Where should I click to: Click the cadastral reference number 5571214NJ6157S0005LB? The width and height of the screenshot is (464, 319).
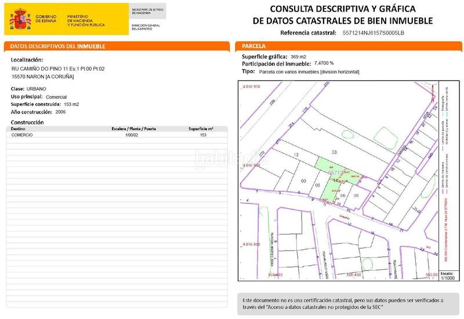[x=373, y=33]
